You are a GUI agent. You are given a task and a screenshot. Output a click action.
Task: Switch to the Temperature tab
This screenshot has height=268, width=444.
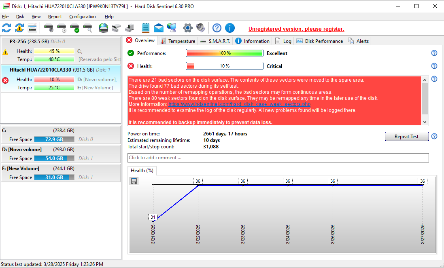click(x=178, y=41)
